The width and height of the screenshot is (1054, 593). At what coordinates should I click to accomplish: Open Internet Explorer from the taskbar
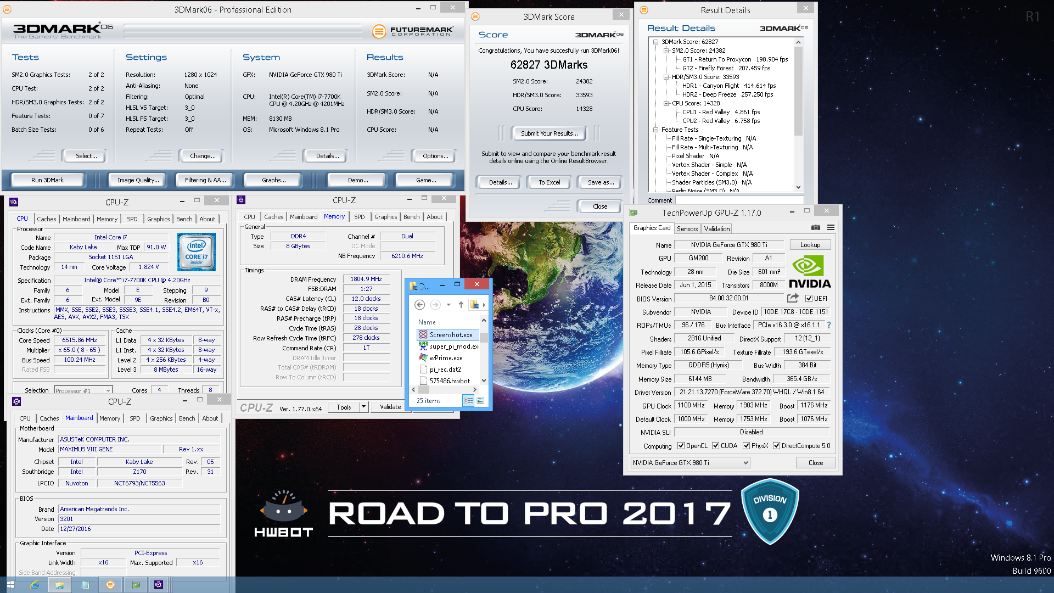[35, 585]
